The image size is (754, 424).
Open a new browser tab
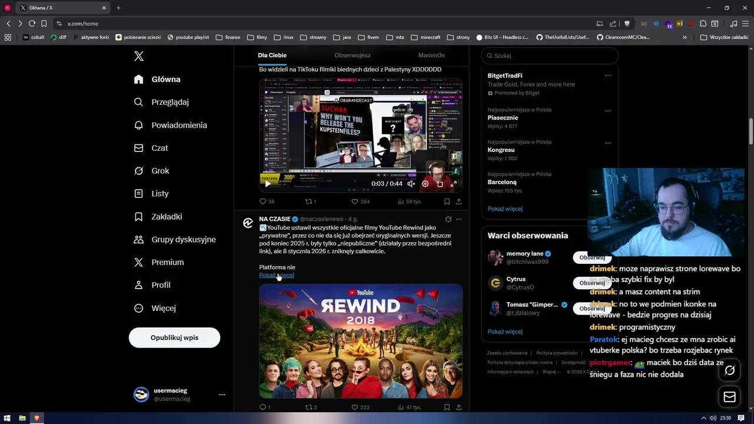click(x=118, y=8)
